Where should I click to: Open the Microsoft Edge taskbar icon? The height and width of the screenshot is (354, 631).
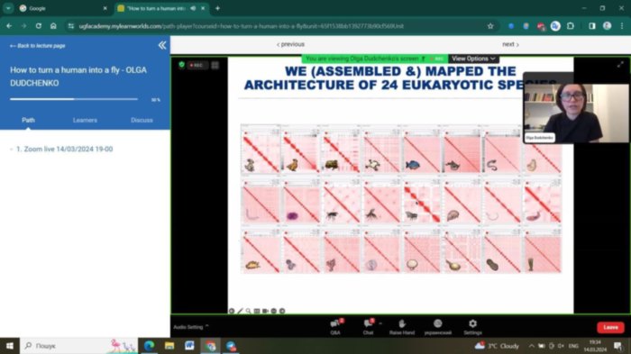pos(149,346)
